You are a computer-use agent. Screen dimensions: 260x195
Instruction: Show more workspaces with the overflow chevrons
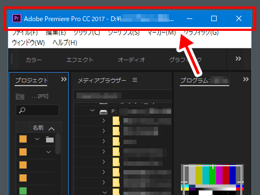(x=238, y=58)
